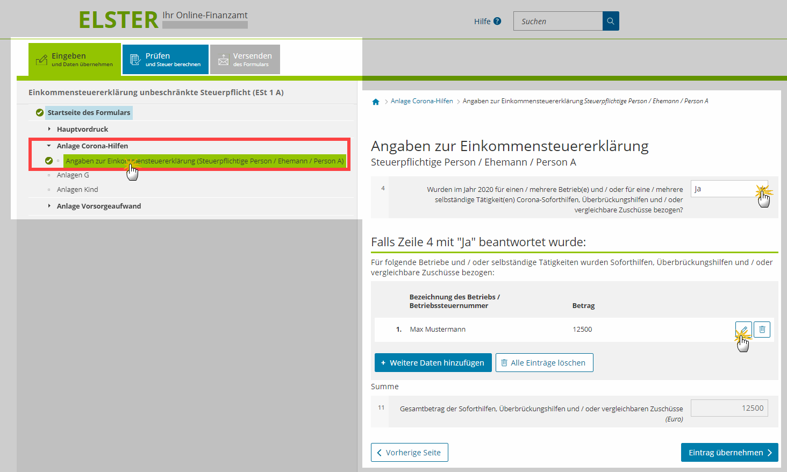The width and height of the screenshot is (787, 472).
Task: Click the document icon on Prüfen tab
Action: point(135,60)
